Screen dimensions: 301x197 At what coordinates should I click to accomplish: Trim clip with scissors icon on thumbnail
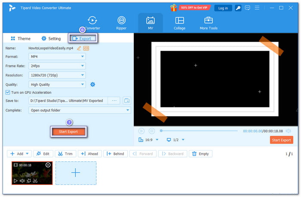coord(35,181)
